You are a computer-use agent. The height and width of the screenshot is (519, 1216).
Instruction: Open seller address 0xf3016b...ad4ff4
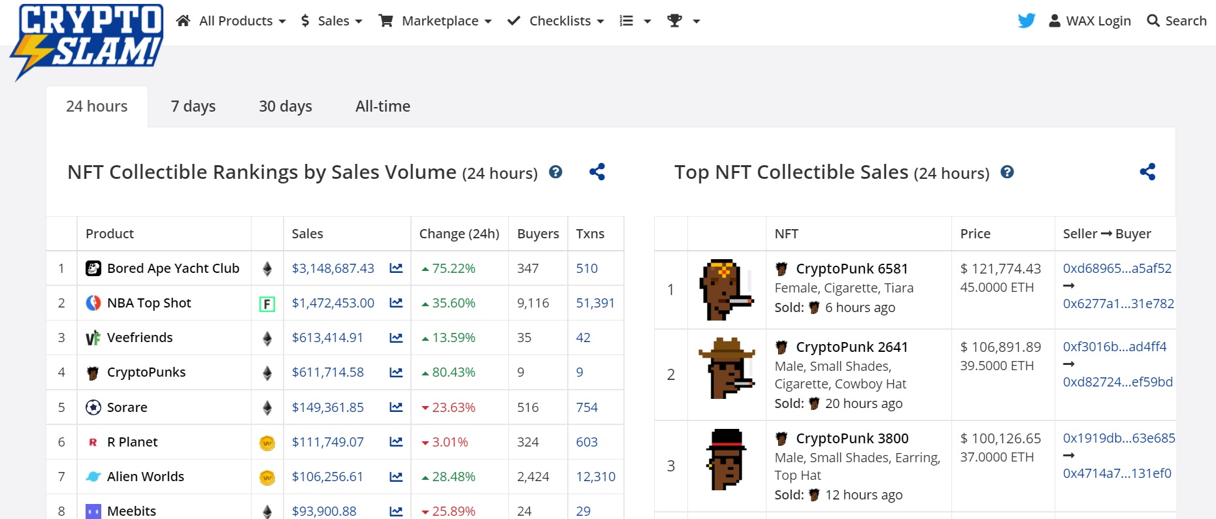[1115, 347]
